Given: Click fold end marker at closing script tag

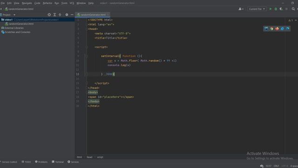Looking at the screenshot, I should (x=87, y=83).
